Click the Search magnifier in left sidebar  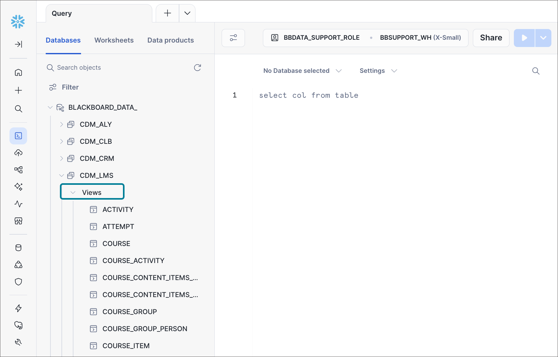(x=18, y=109)
